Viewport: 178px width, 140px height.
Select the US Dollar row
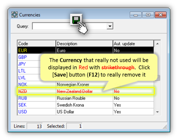[x=85, y=112]
